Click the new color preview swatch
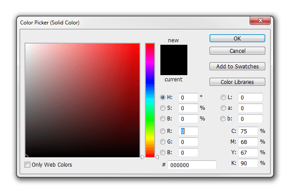 (174, 52)
